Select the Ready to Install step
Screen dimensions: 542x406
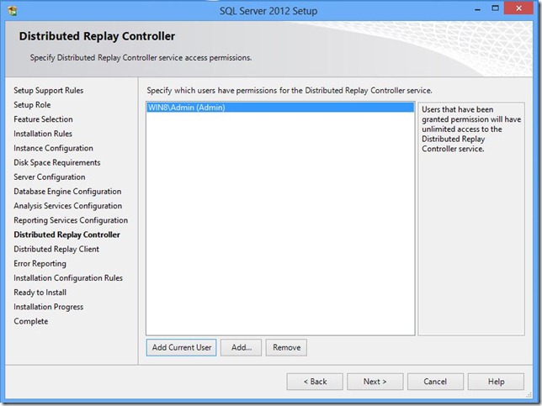coord(40,293)
